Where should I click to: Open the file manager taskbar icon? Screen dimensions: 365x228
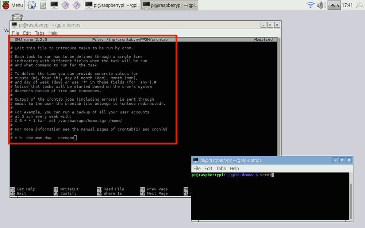(x=43, y=5)
